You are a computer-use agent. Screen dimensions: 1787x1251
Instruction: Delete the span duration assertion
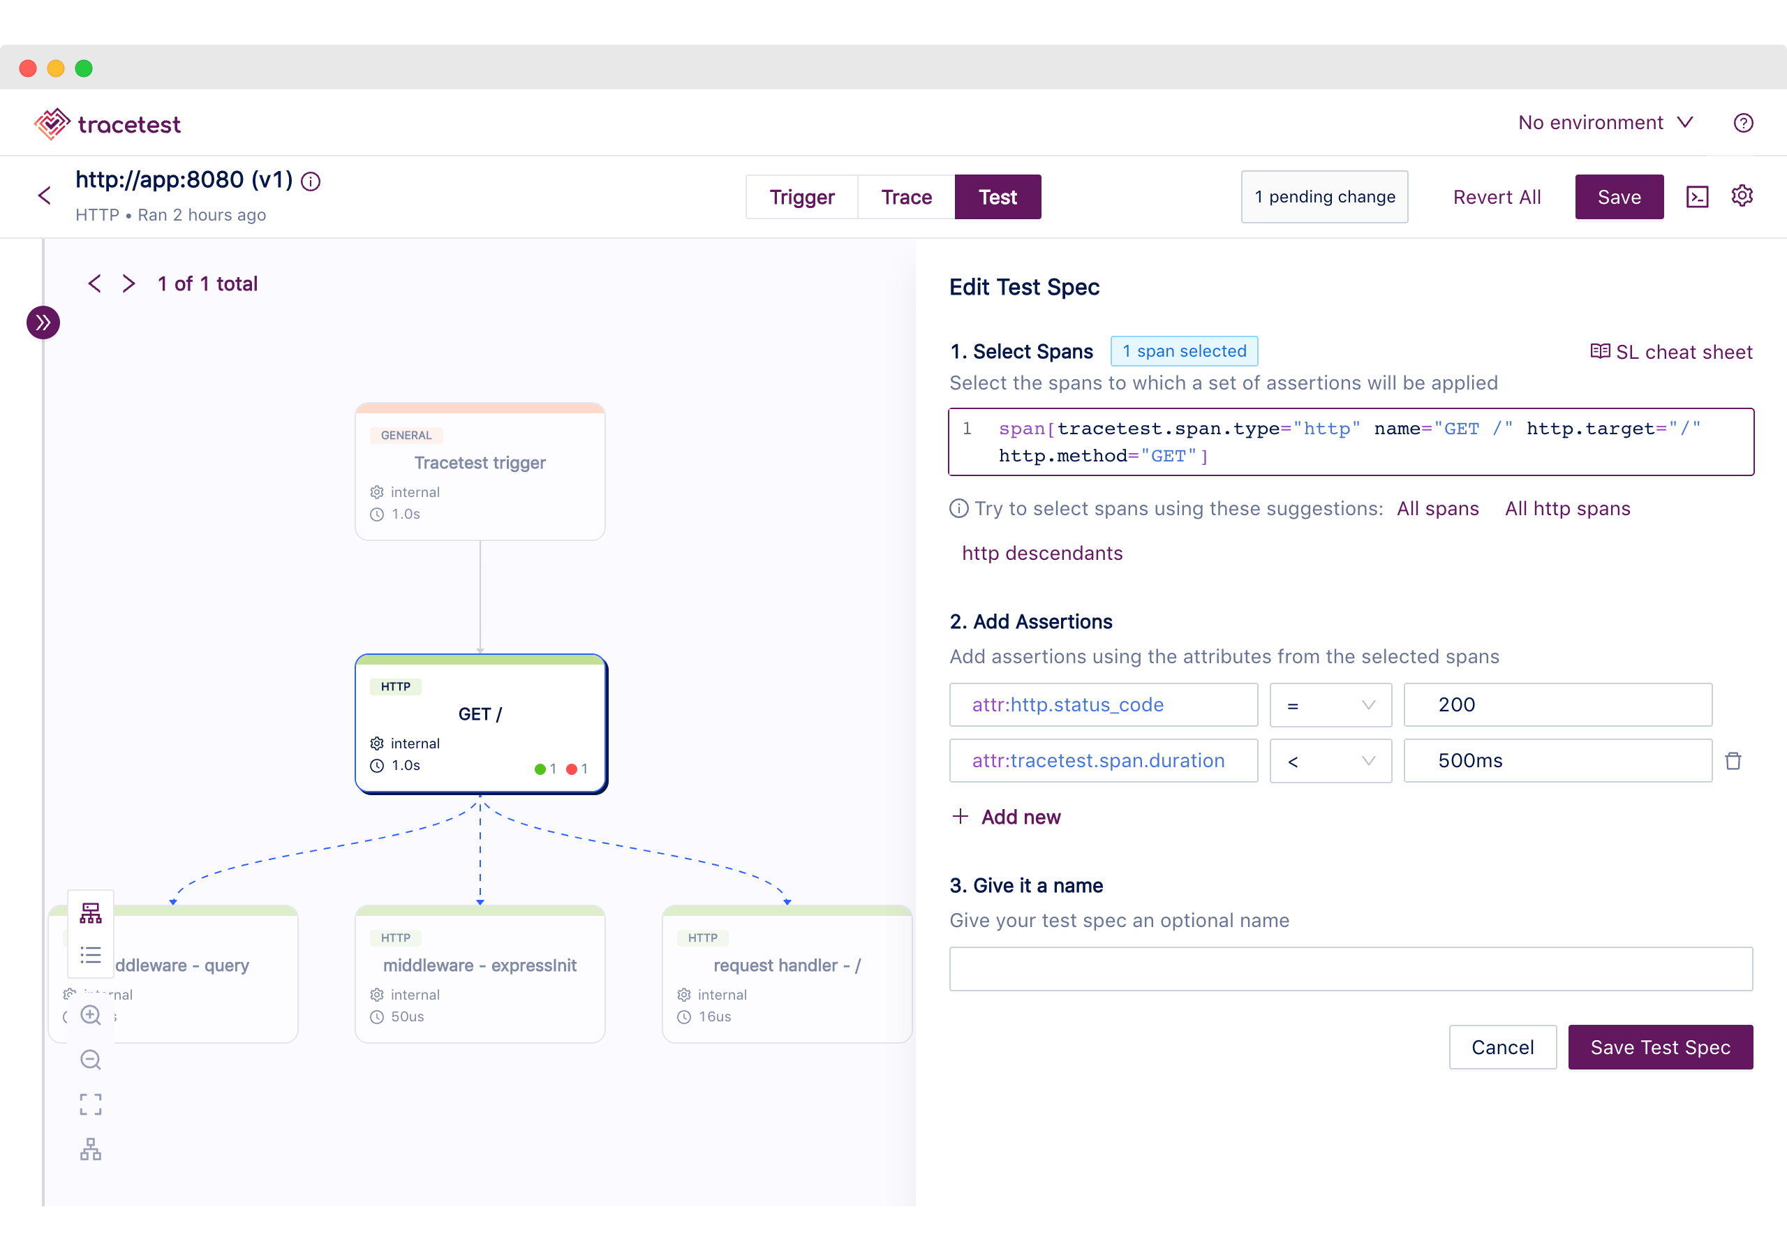click(1733, 760)
